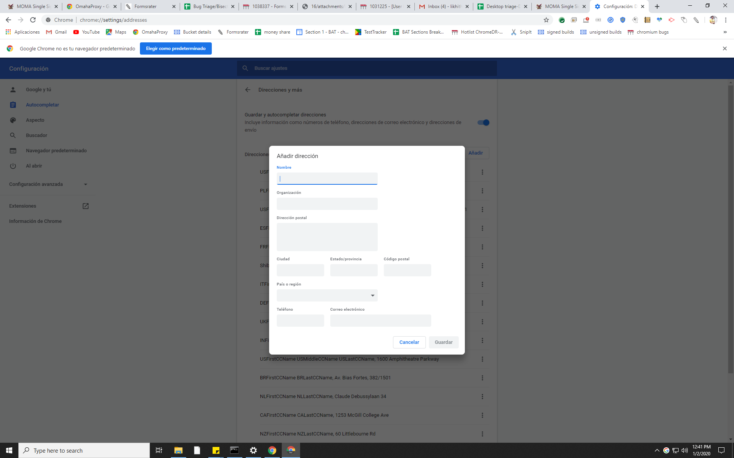
Task: Dismiss the default browser infobar
Action: point(724,48)
